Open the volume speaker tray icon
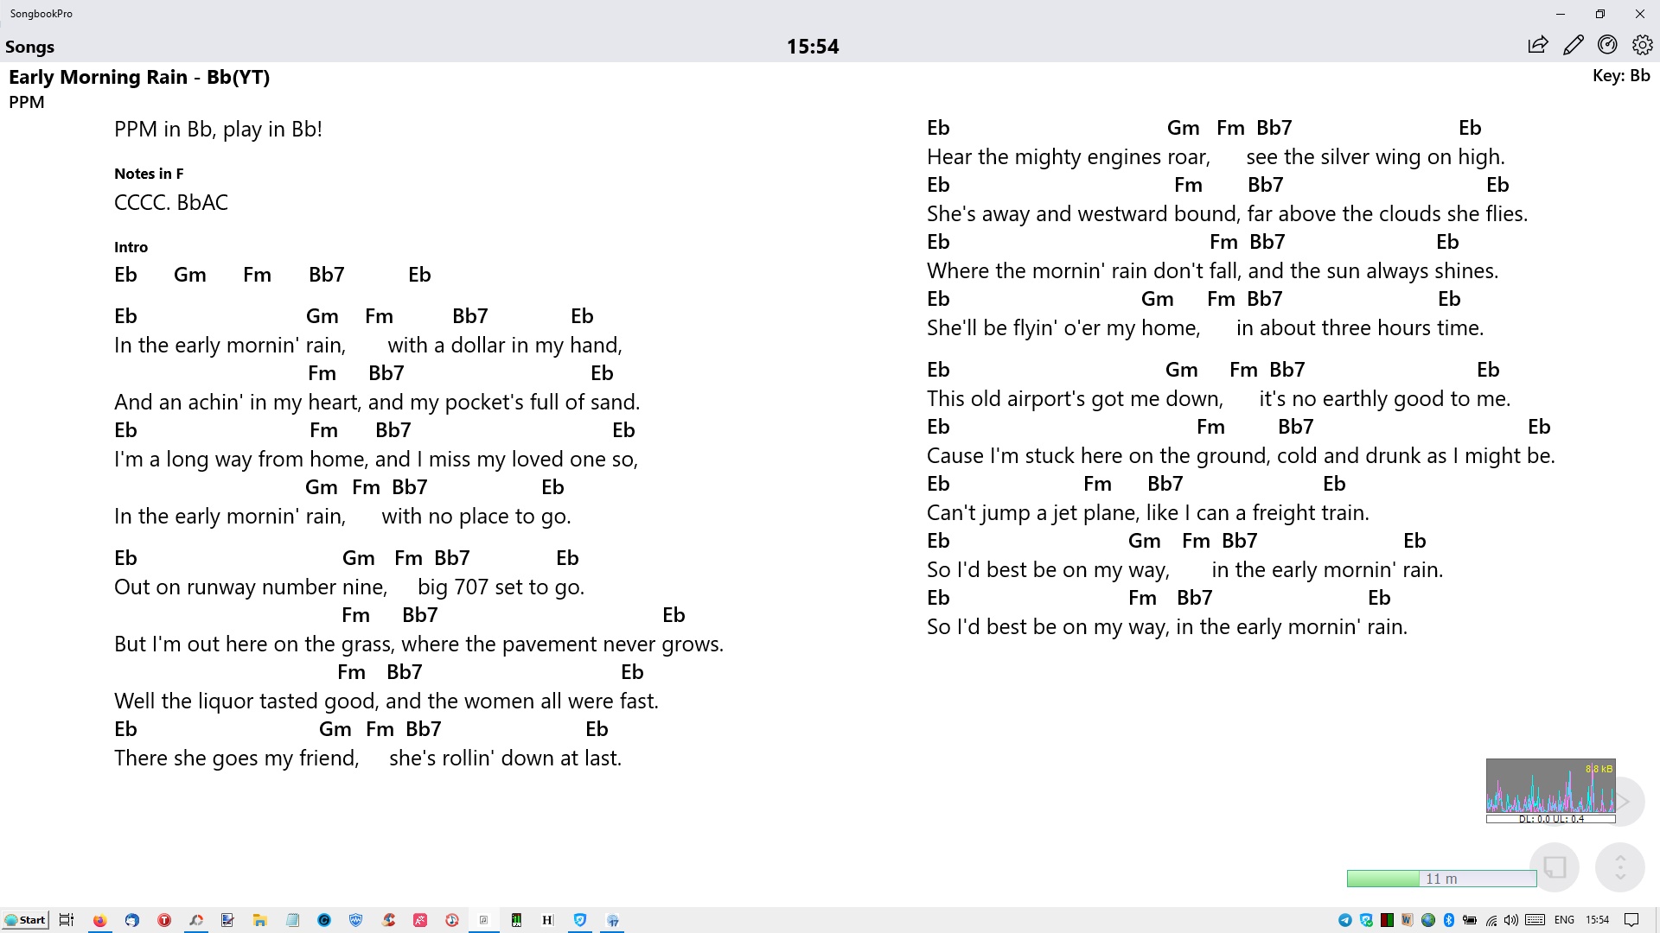 pyautogui.click(x=1511, y=920)
